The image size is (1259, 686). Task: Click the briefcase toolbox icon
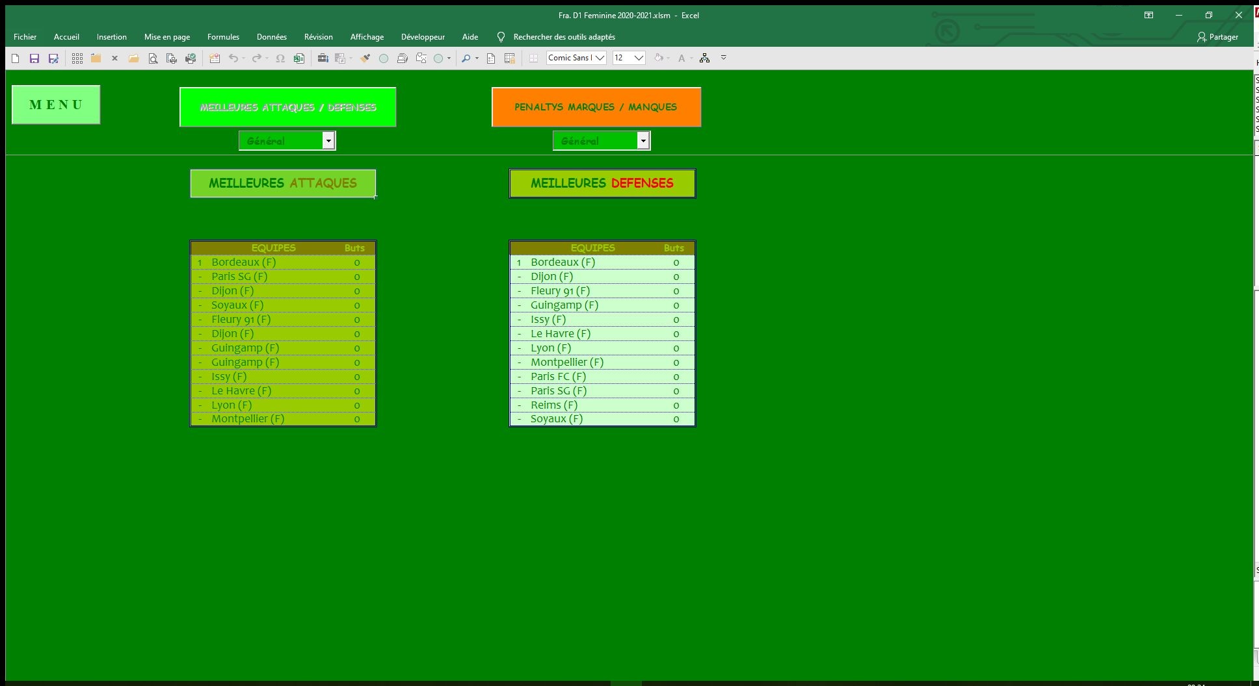click(x=323, y=58)
